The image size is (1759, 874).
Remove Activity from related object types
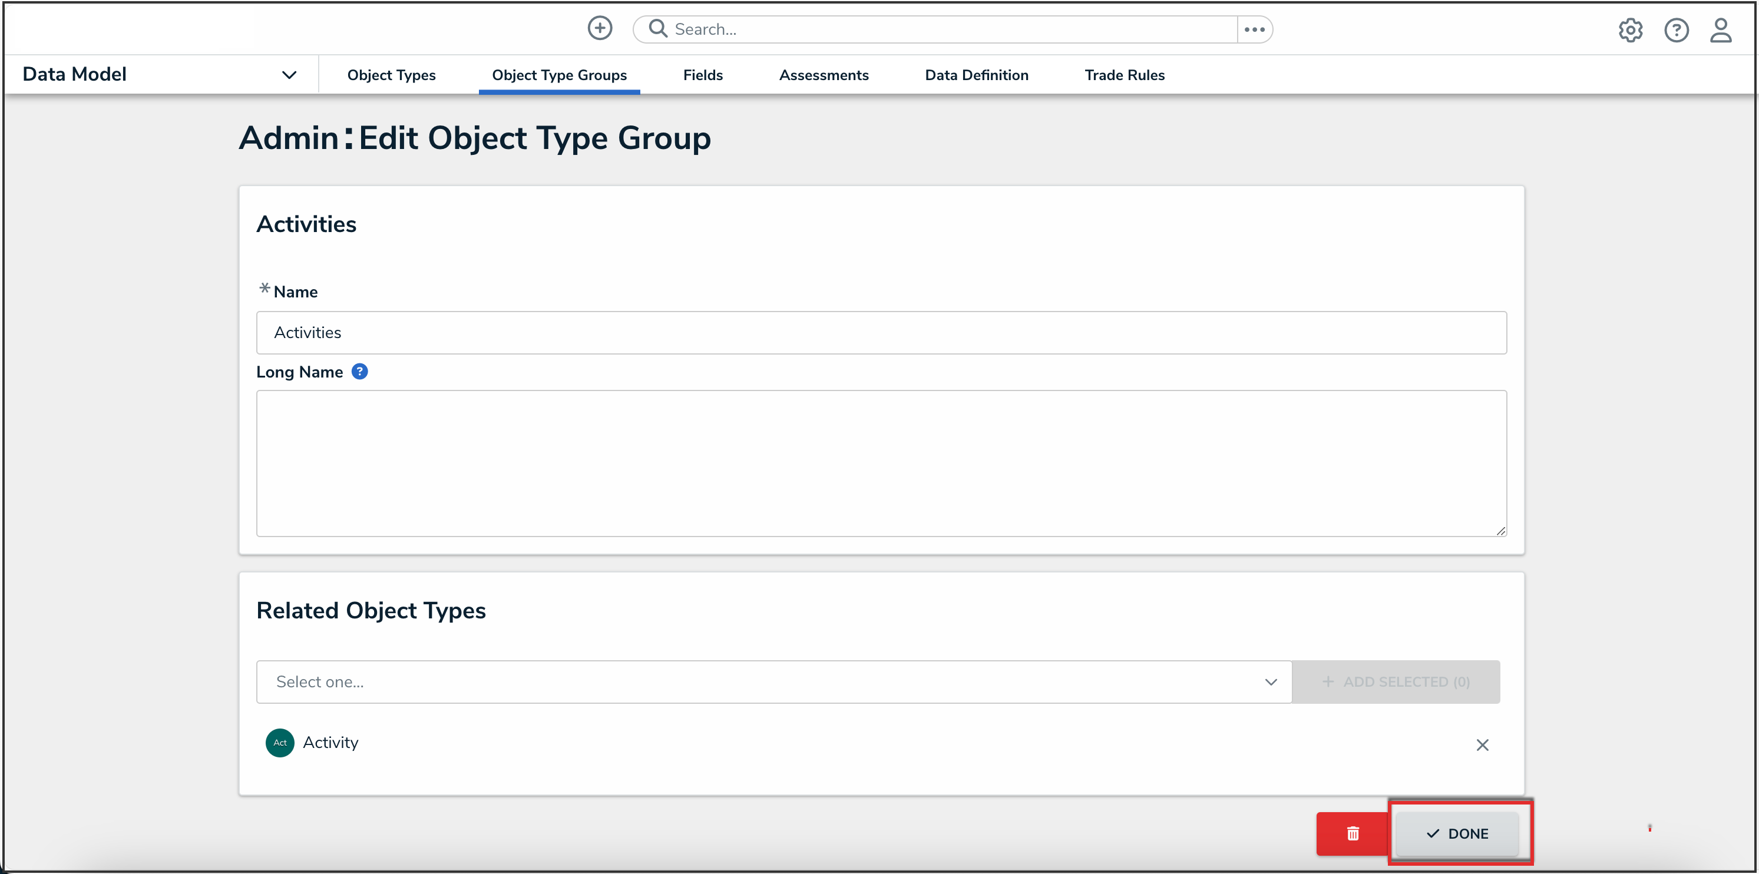click(x=1482, y=745)
